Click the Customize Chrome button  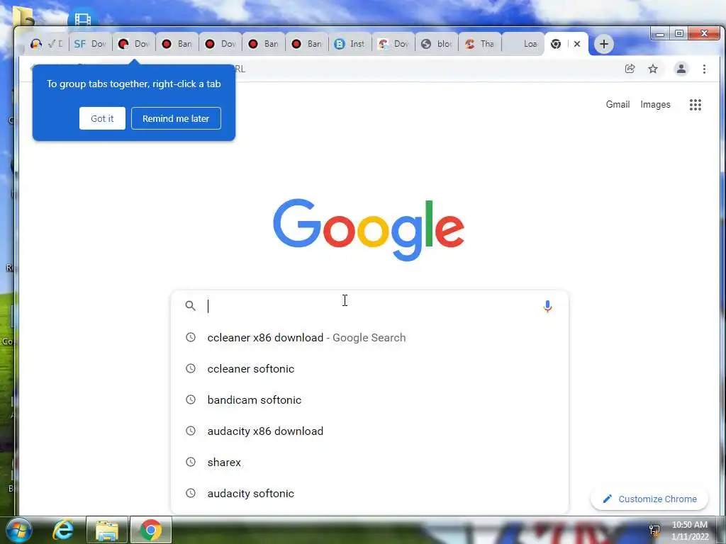pos(649,499)
